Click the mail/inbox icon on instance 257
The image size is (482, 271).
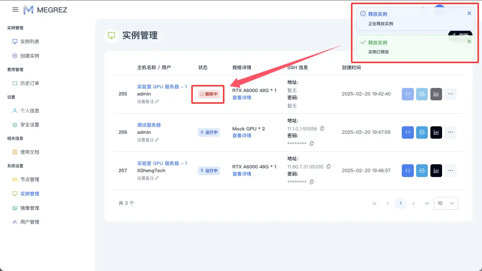click(422, 170)
